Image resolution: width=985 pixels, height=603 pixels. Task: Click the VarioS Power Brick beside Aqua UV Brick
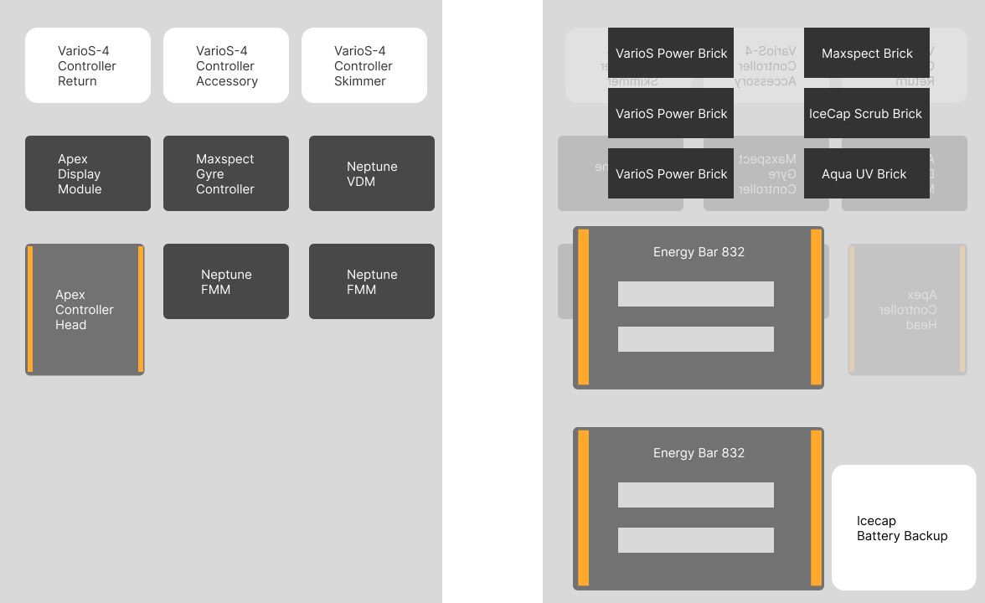point(671,173)
